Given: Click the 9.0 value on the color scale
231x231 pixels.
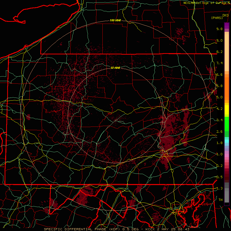Looking at the screenshot, I should point(219,40).
